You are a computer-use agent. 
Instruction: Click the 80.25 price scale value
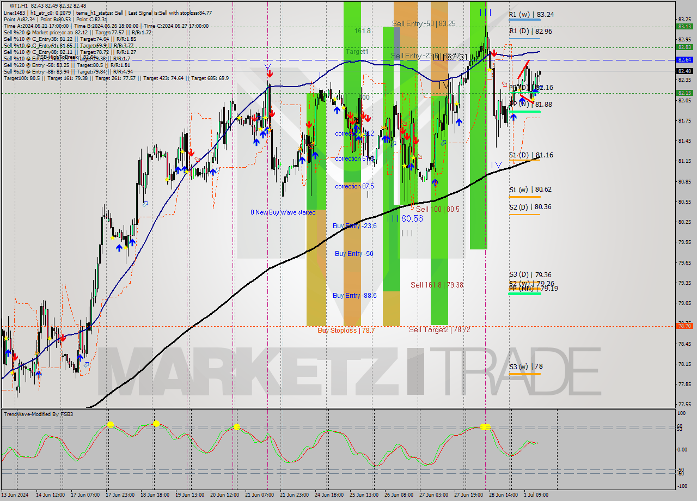[x=685, y=222]
